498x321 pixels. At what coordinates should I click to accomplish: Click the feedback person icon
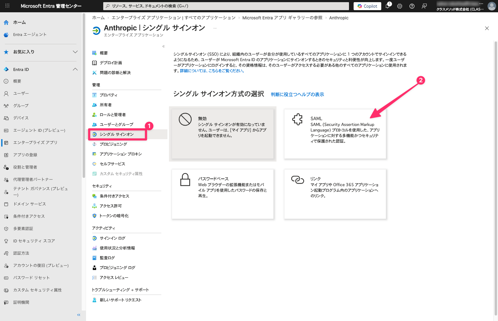(424, 6)
